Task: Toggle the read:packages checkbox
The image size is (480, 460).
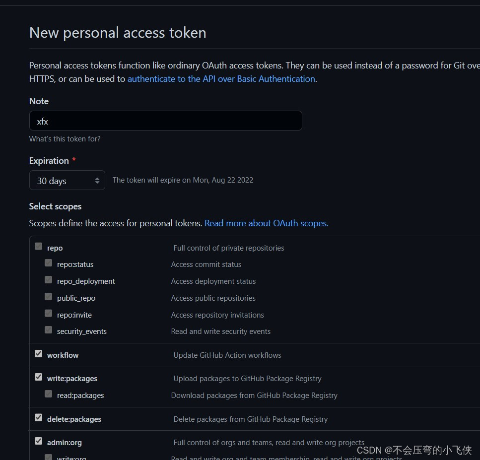Action: tap(48, 394)
